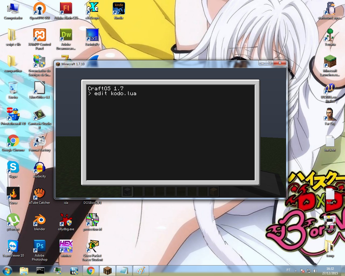The width and height of the screenshot is (345, 276).
Task: Select last Minecraft hotbar slot
Action: (x=213, y=191)
